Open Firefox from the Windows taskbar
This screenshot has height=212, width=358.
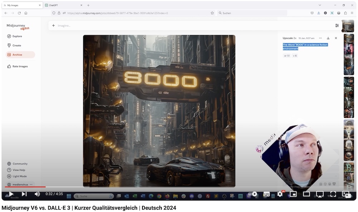[167, 196]
